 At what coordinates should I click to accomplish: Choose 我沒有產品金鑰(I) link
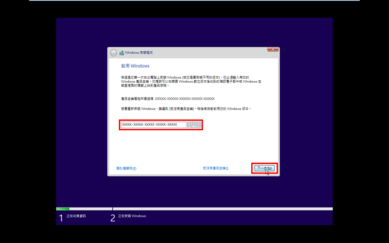coord(215,168)
